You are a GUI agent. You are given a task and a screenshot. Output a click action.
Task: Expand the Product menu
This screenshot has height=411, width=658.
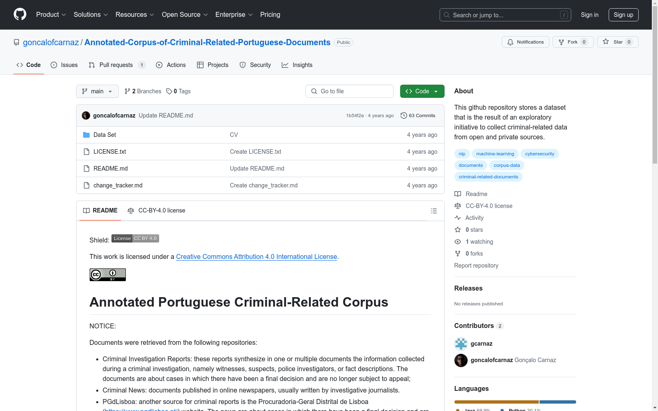click(x=51, y=15)
